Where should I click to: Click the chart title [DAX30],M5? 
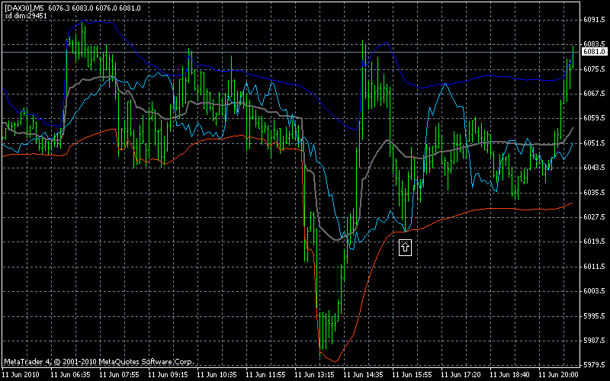click(24, 8)
